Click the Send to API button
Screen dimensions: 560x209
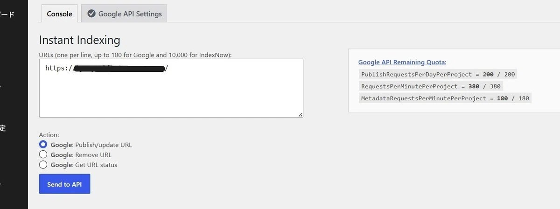click(x=64, y=184)
